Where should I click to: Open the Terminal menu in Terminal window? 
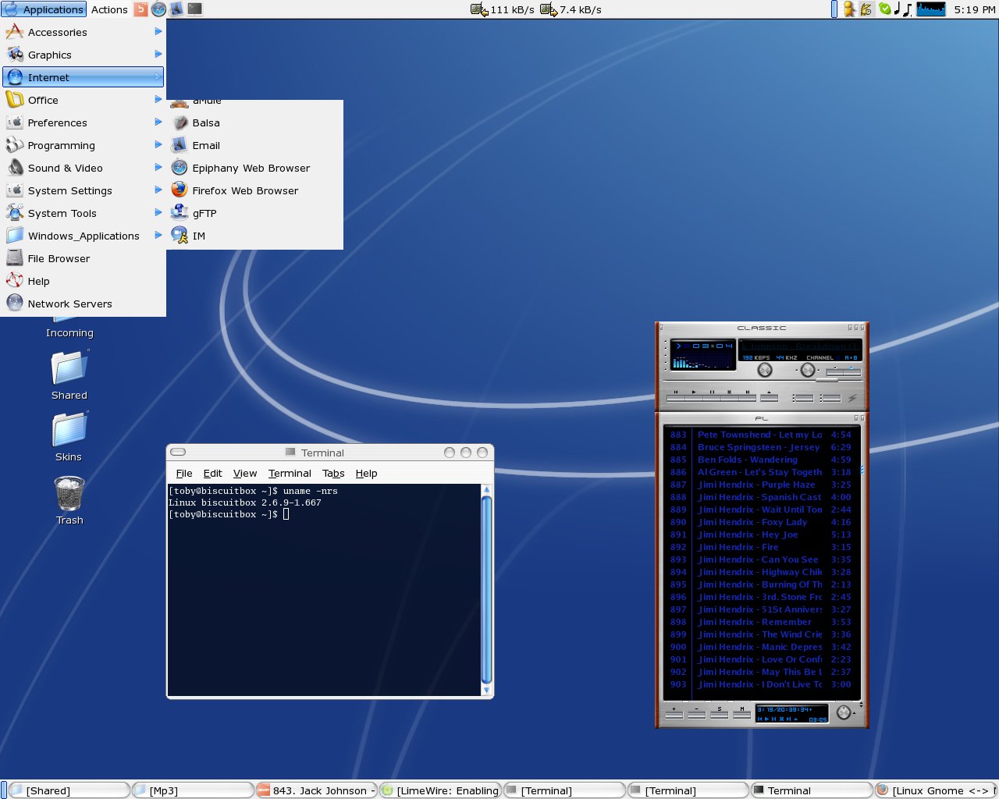coord(290,473)
